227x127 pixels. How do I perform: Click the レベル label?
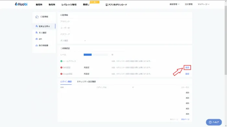63,55
